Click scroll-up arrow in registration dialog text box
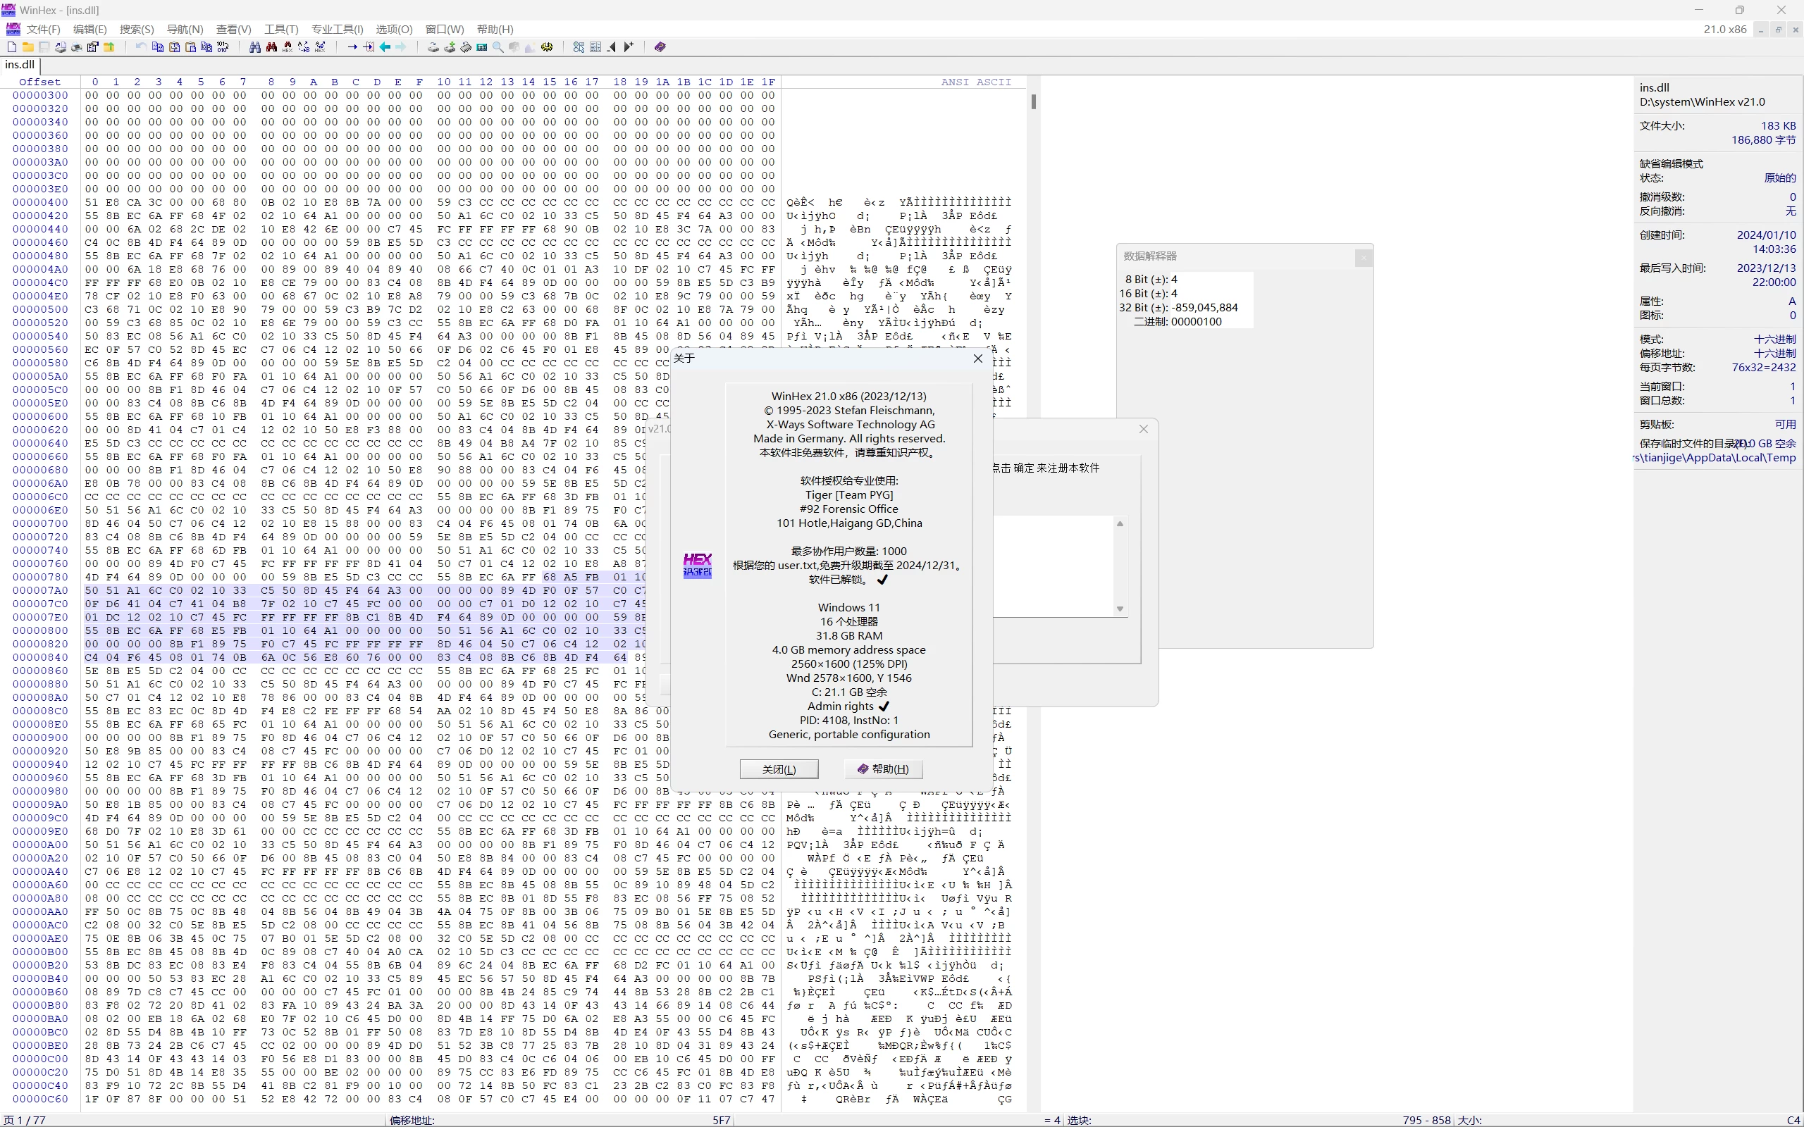 [1120, 524]
